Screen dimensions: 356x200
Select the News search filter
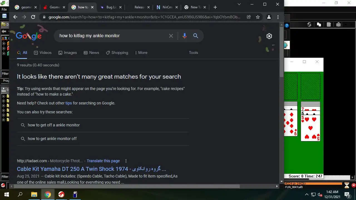click(91, 52)
